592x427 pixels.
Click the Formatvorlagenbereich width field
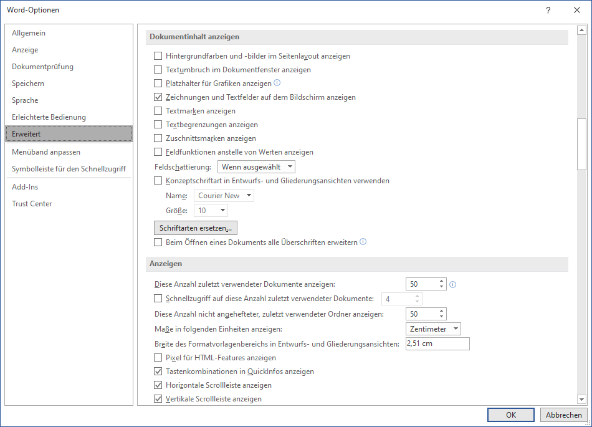pos(437,343)
